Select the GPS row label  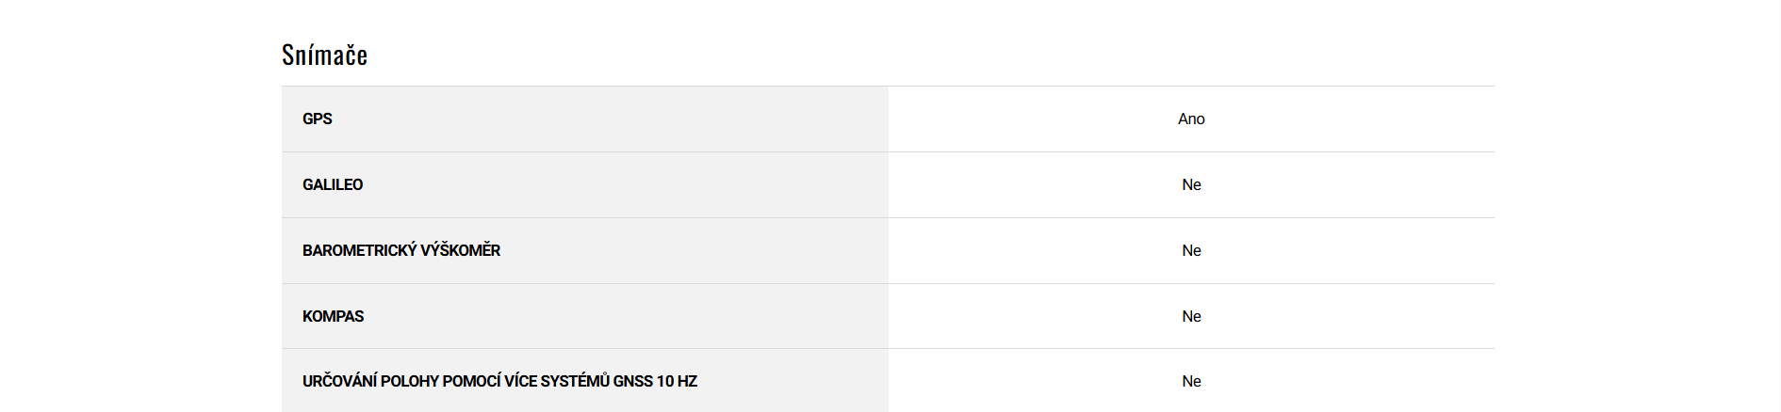318,119
